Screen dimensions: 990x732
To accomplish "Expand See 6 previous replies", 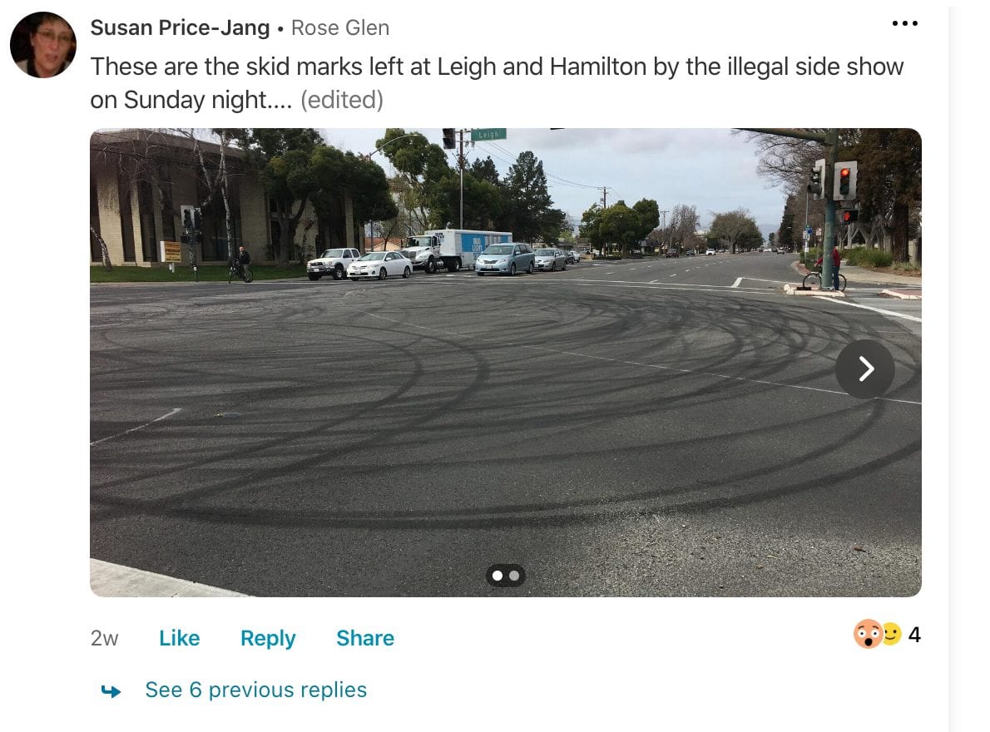I will (x=255, y=690).
